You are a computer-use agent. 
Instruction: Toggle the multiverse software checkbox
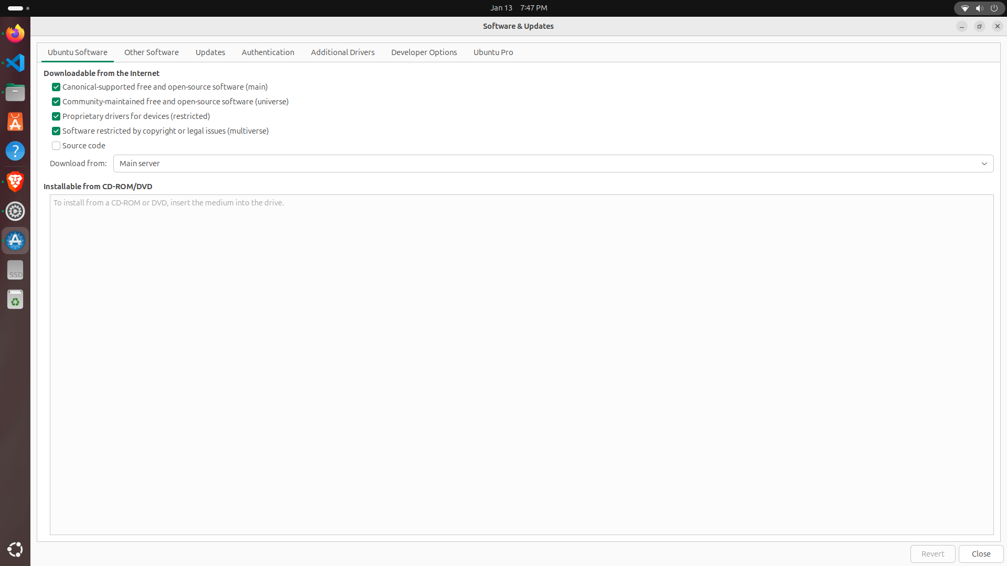pyautogui.click(x=56, y=131)
